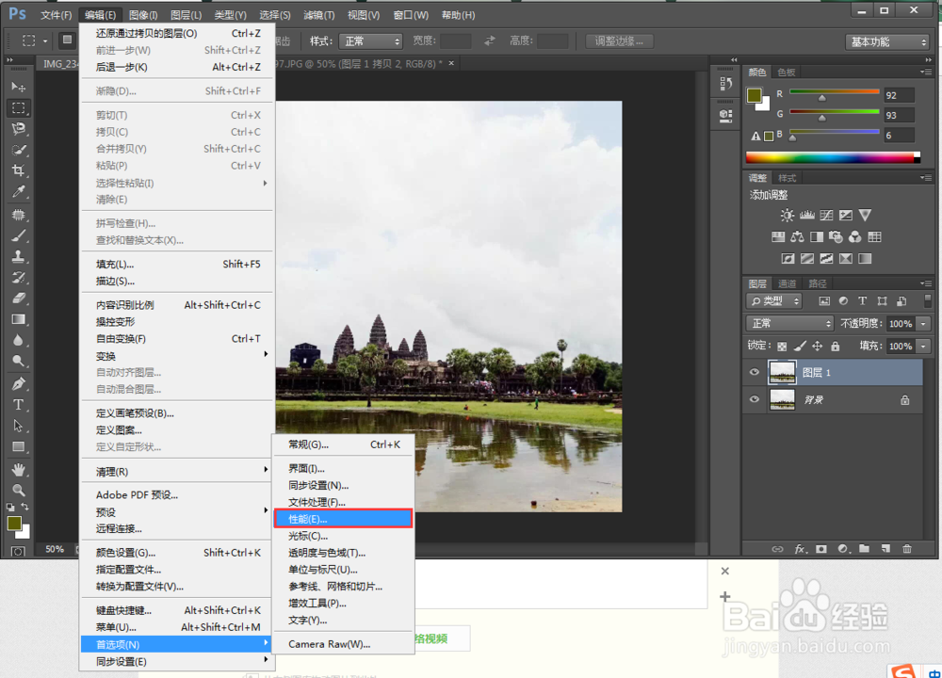Choose 性能(E)... in preferences submenu
This screenshot has width=942, height=678.
pos(343,519)
